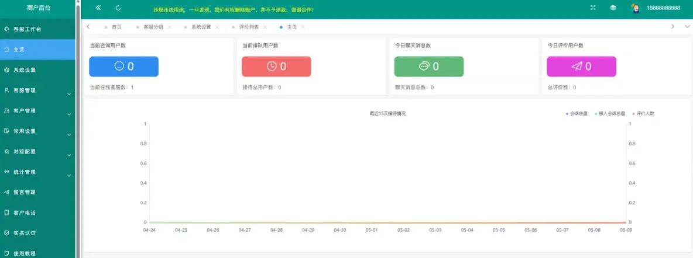Click the chart title 最近15天接待情况
Viewport: 693px width, 258px height.
(x=387, y=113)
